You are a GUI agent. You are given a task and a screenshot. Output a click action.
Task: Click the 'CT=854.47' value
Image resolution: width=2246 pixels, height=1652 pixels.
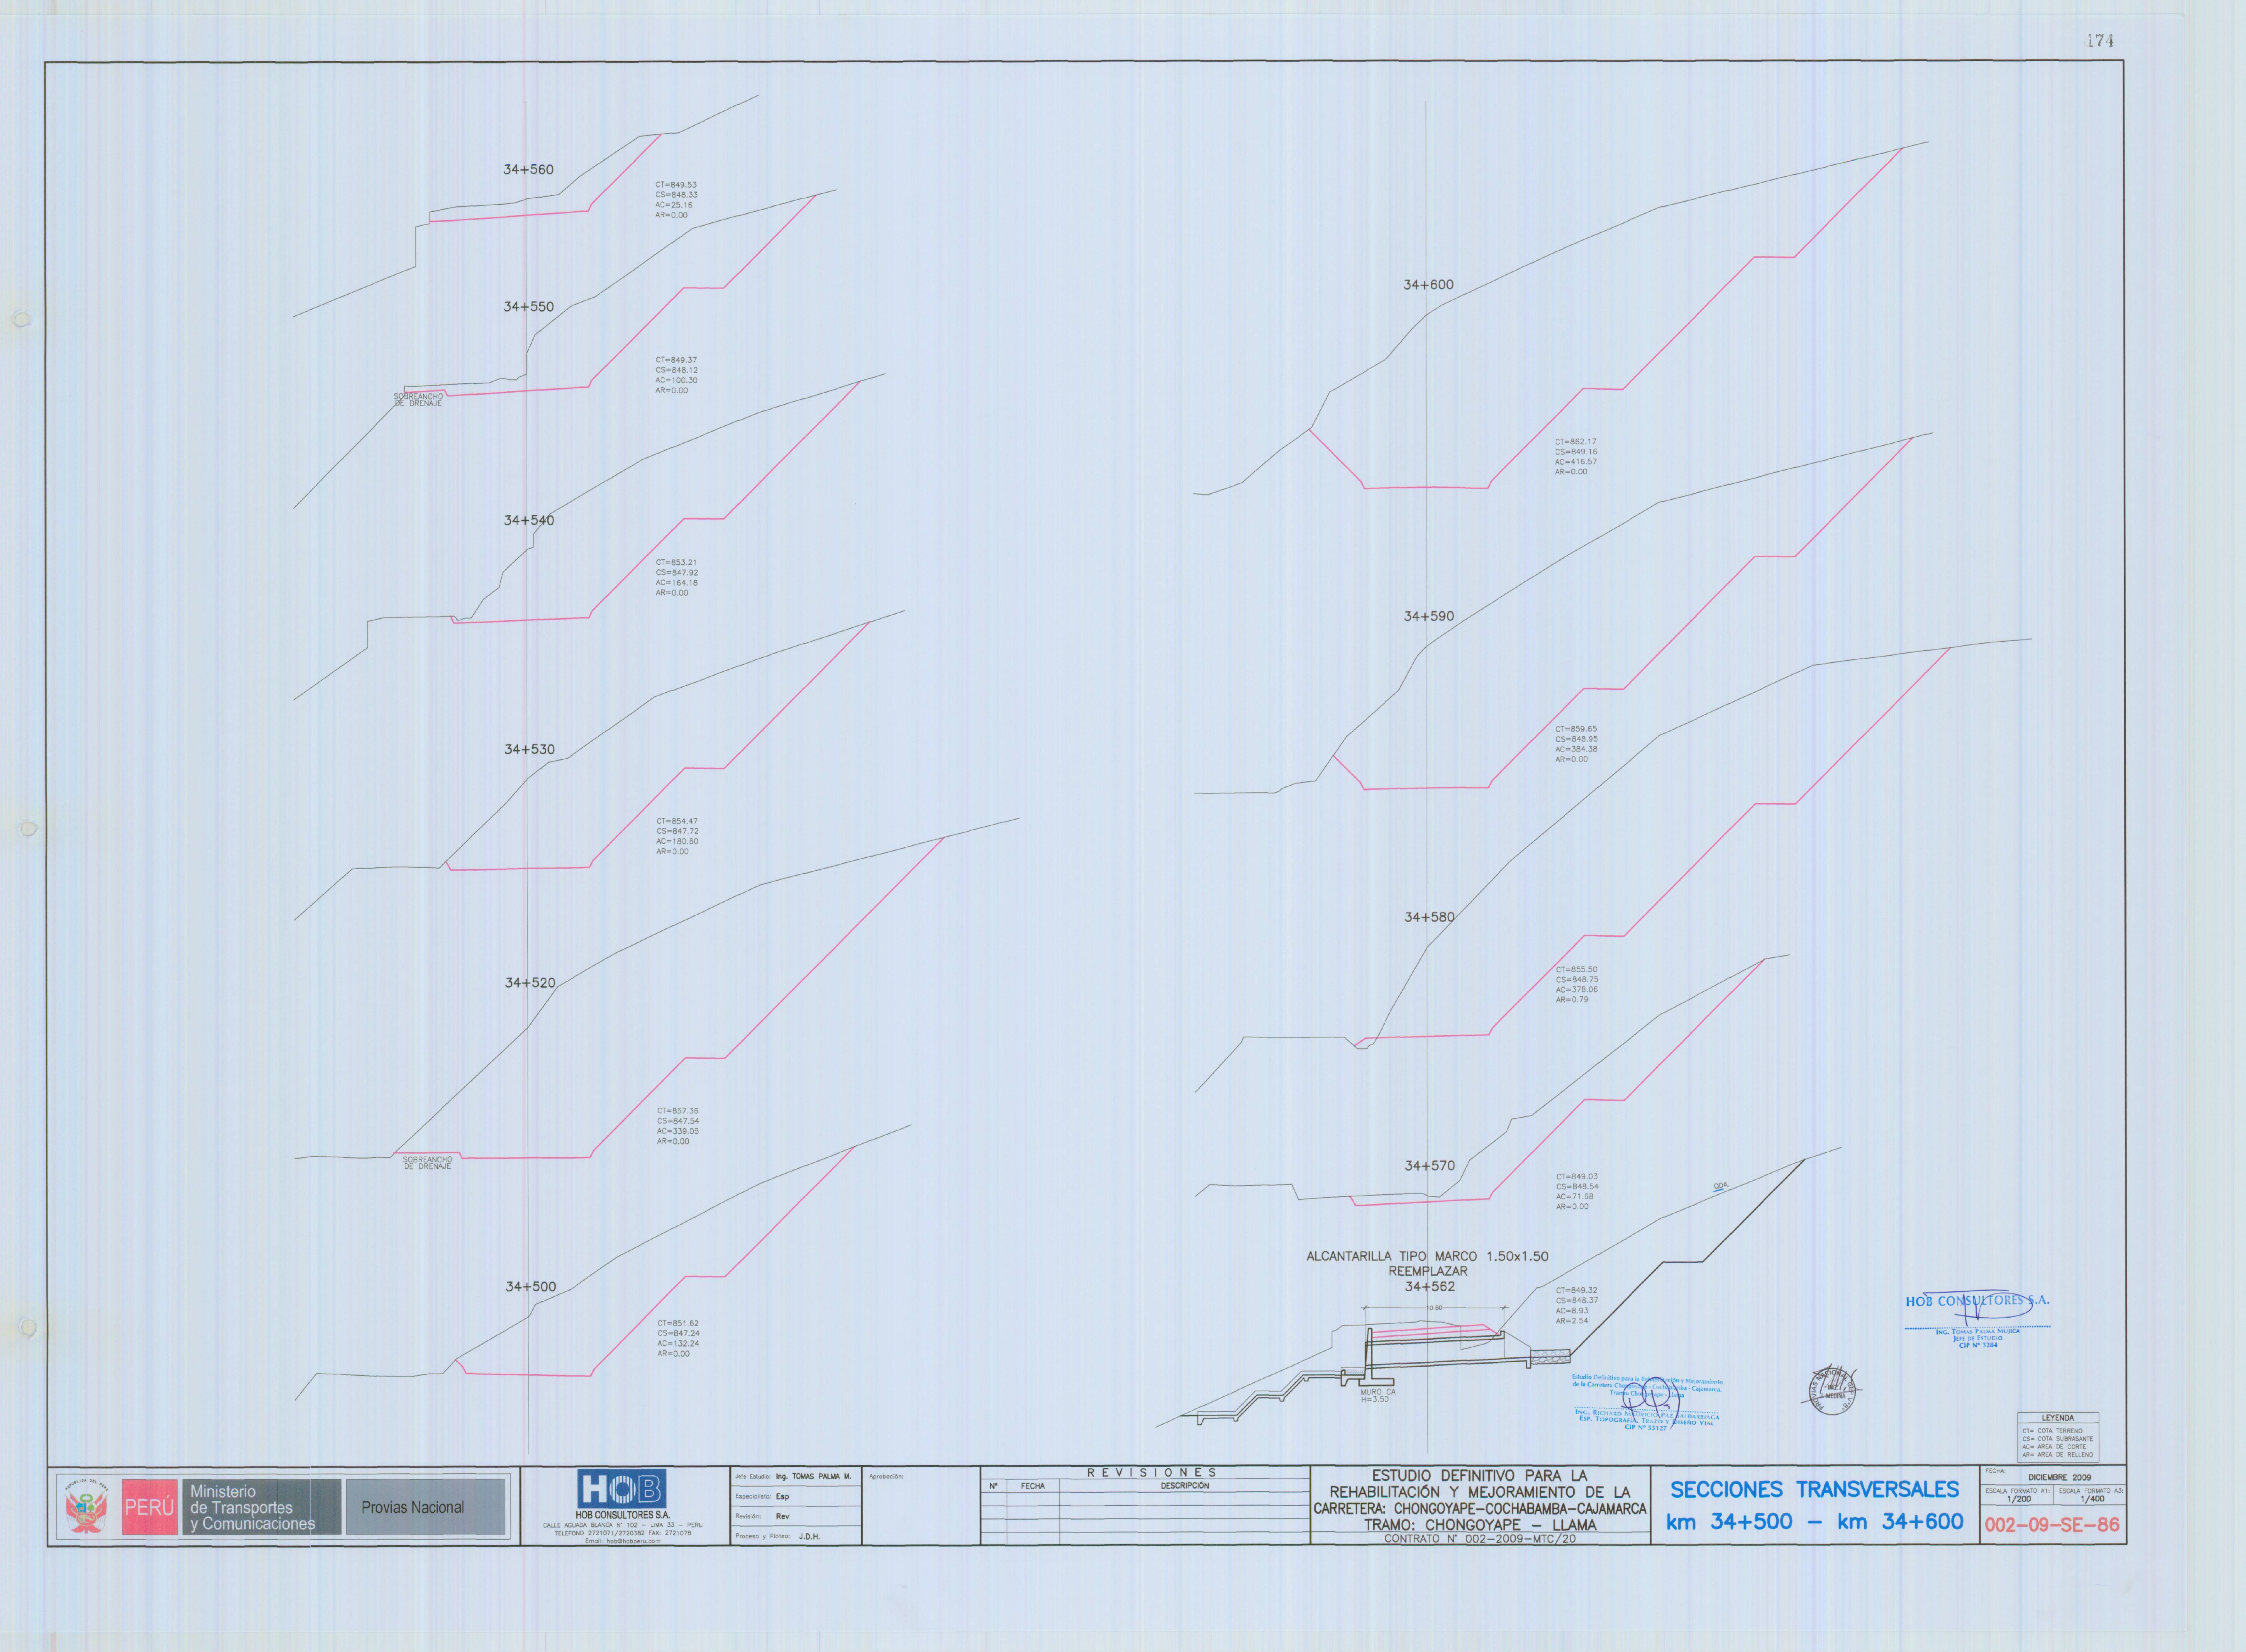677,821
